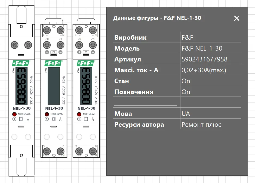This screenshot has height=183, width=255.
Task: Click the top DIN clip of the left meter
Action: [x=21, y=15]
